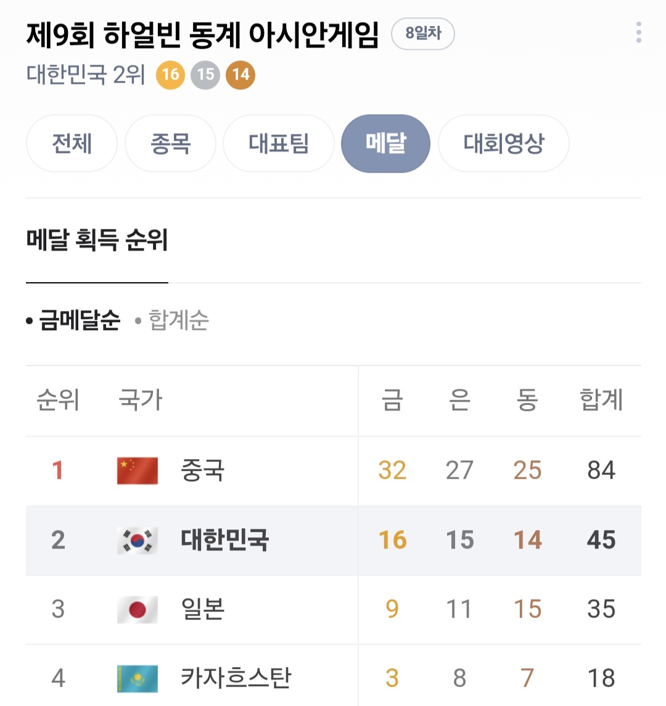The width and height of the screenshot is (666, 706).
Task: Click the Japan flag icon
Action: click(138, 610)
